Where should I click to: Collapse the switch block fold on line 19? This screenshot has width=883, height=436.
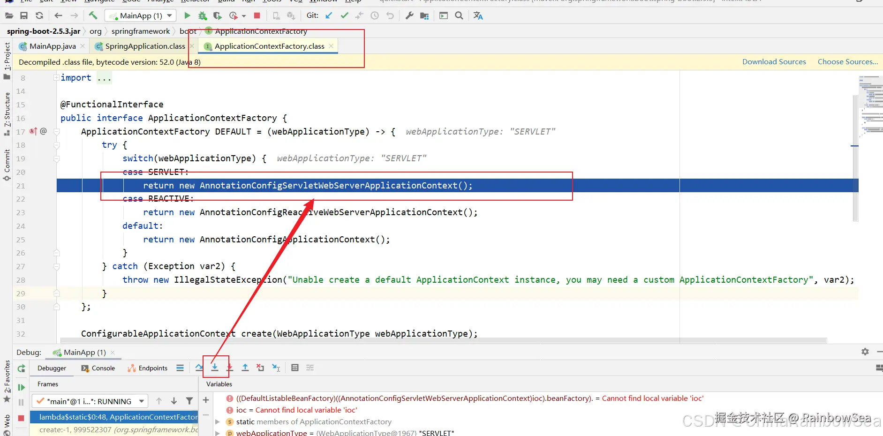(x=56, y=159)
